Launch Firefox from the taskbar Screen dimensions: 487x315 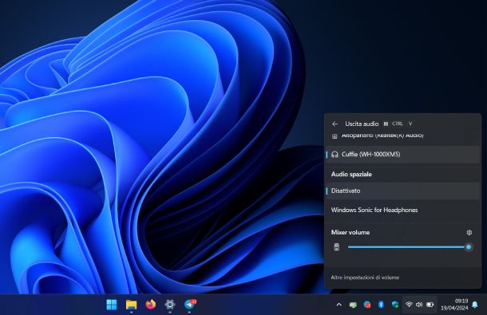[151, 305]
